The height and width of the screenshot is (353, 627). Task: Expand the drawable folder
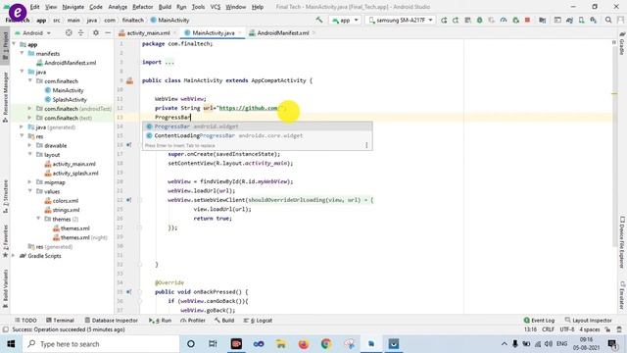(30, 145)
